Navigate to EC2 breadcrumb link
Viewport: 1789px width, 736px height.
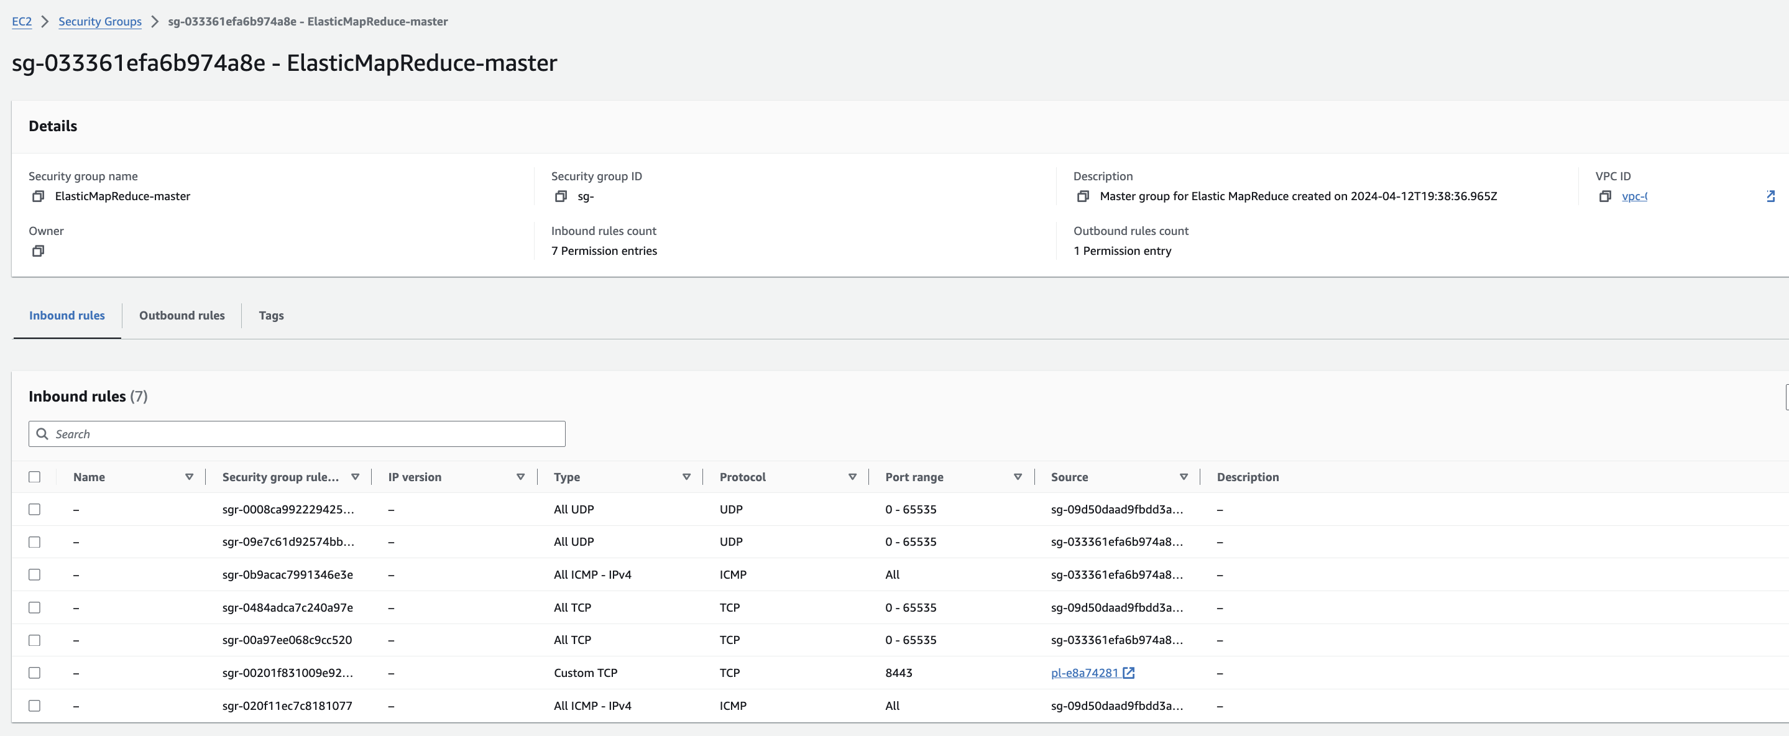[x=22, y=22]
